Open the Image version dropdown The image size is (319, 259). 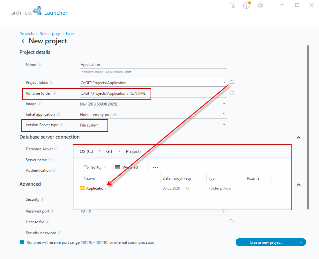224,104
